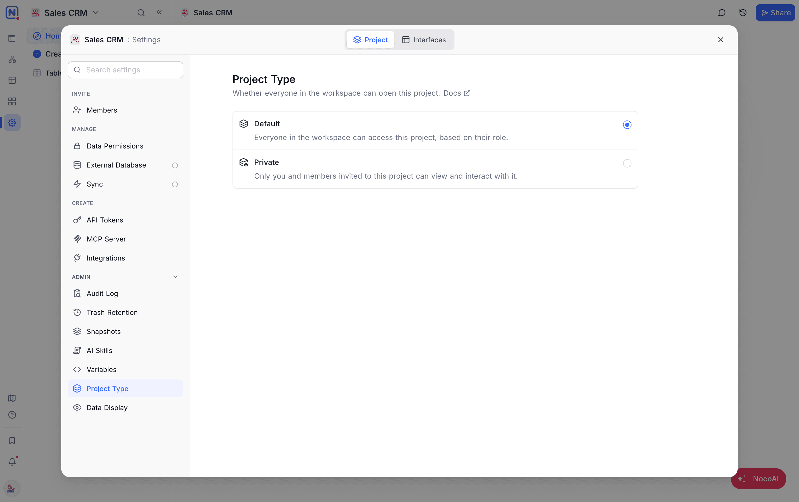
Task: Open Audit Log settings
Action: pos(126,293)
